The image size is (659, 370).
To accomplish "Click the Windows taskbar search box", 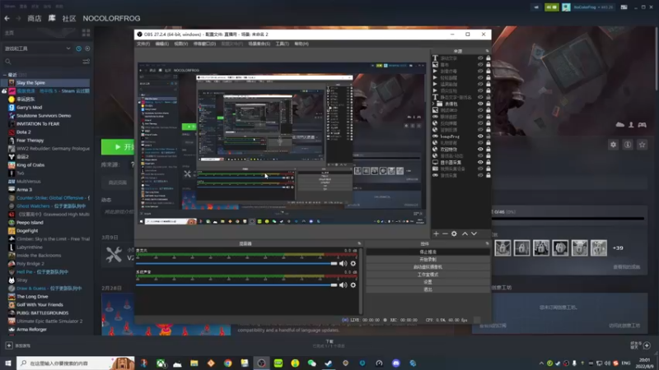I will pos(76,363).
